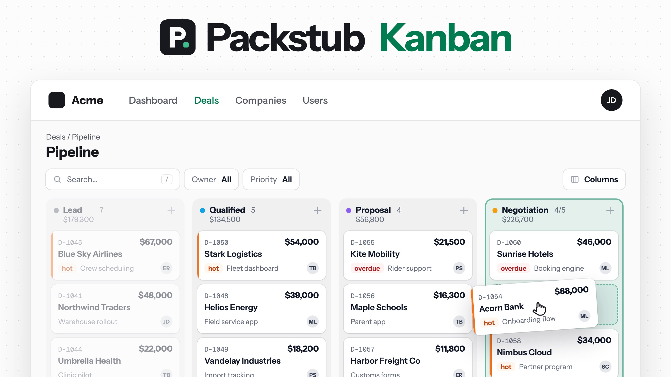Add a deal to the Lead column

[x=171, y=210]
